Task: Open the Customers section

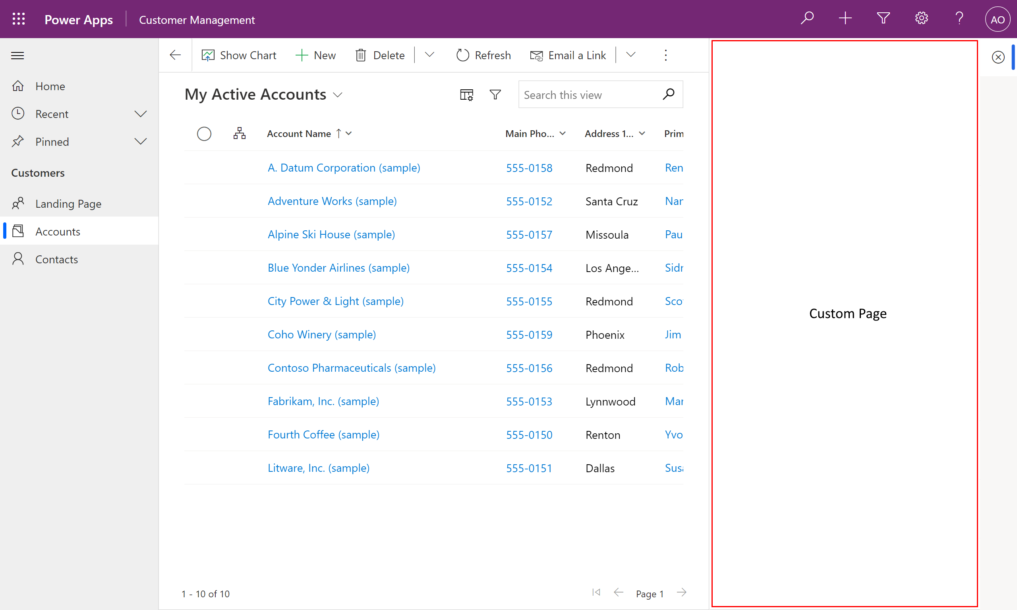Action: pos(39,172)
